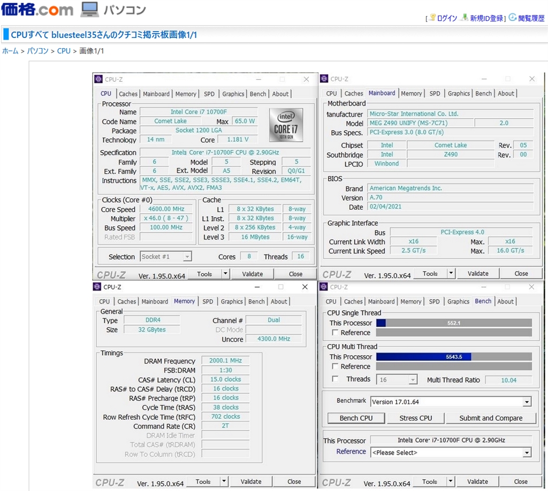Click the Name field Intel Core i7 10700F

coord(199,112)
